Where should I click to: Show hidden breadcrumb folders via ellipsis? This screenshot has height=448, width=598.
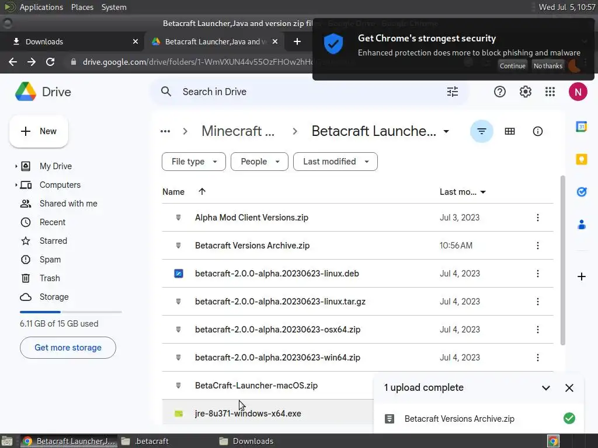165,131
